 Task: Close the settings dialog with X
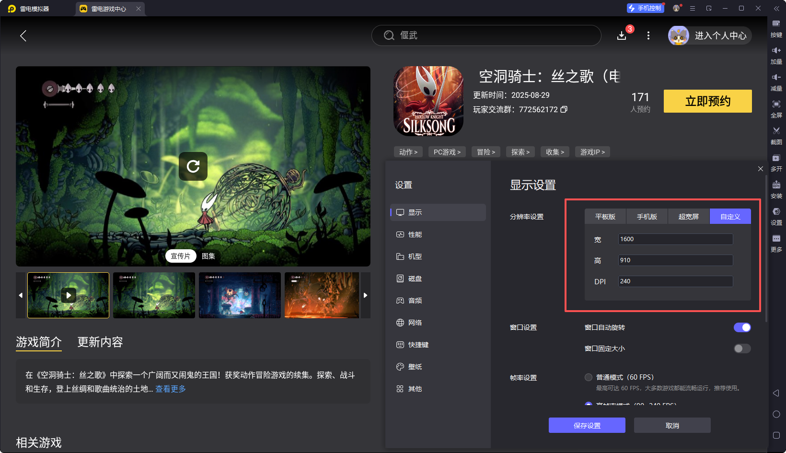(761, 169)
